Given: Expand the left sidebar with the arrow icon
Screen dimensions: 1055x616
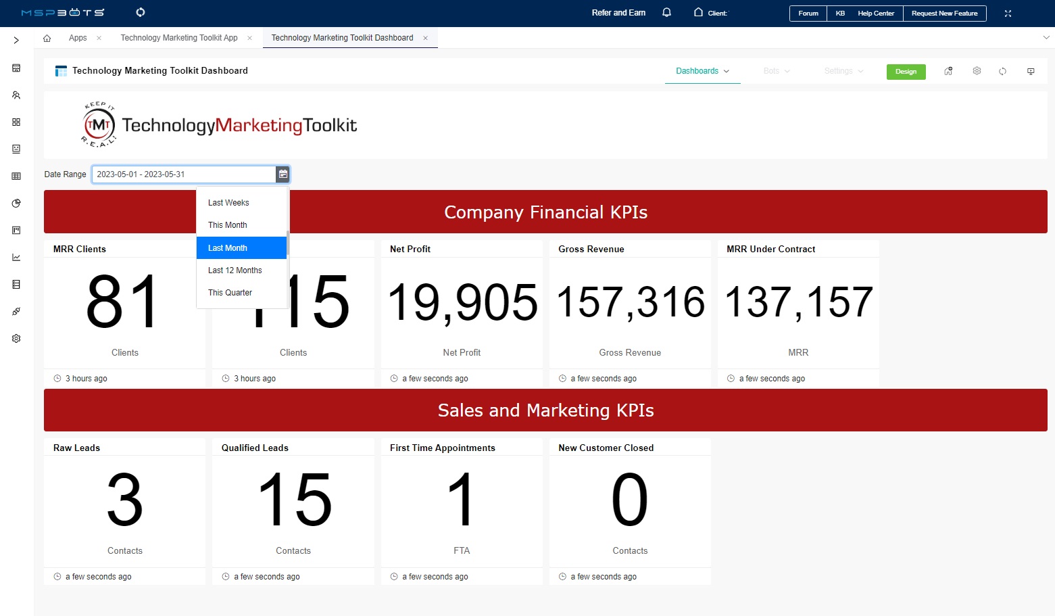Looking at the screenshot, I should point(16,41).
